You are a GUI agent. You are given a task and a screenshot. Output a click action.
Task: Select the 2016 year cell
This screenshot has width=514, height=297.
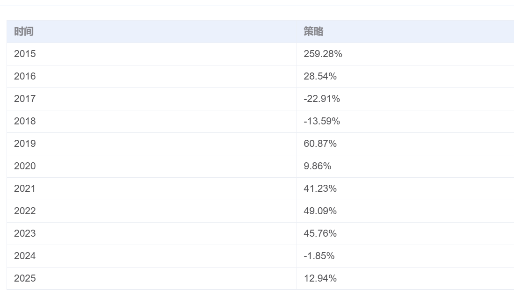(25, 76)
